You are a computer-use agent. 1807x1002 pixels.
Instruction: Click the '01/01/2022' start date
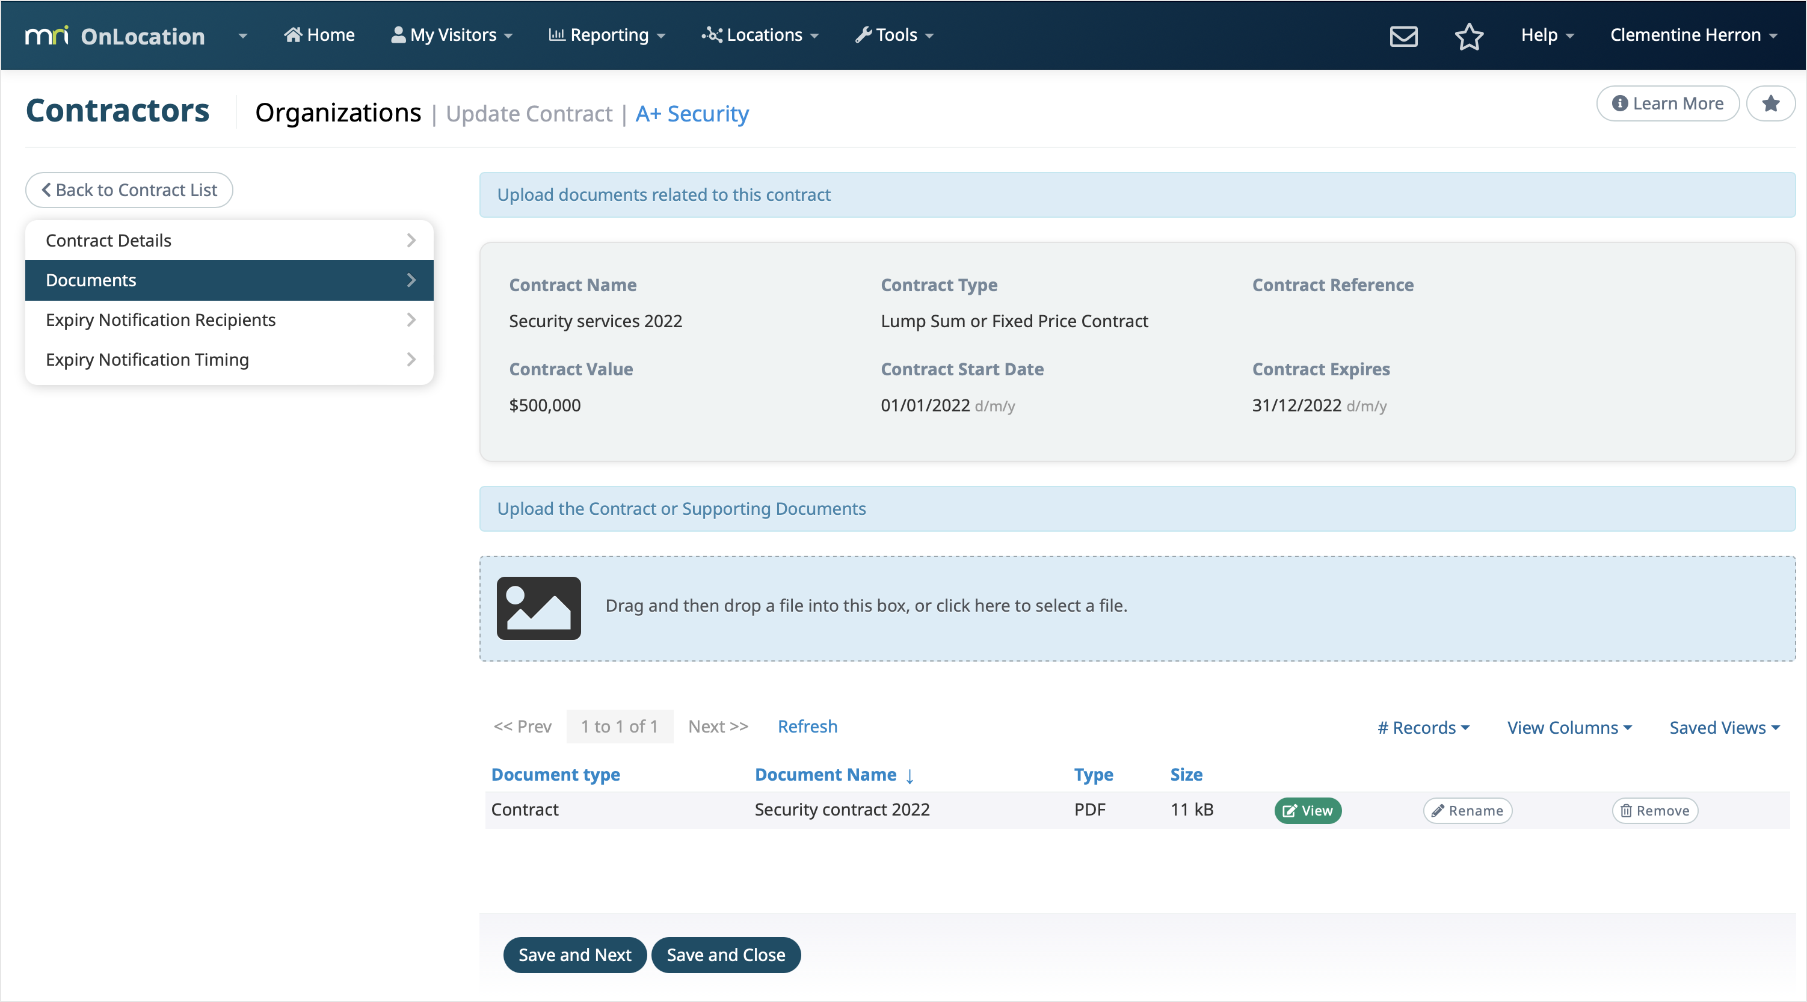point(925,405)
